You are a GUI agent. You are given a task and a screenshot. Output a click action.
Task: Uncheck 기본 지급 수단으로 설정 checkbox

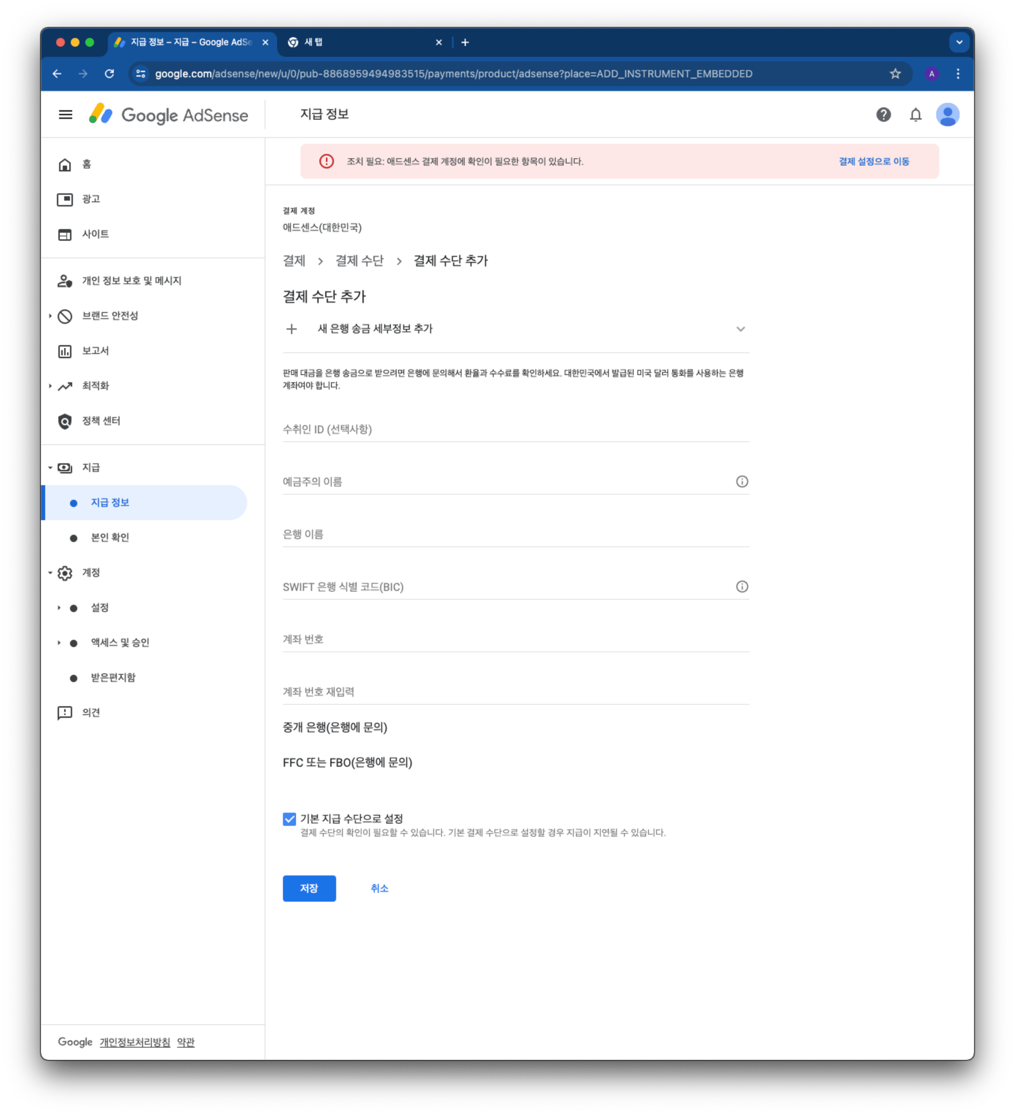289,818
